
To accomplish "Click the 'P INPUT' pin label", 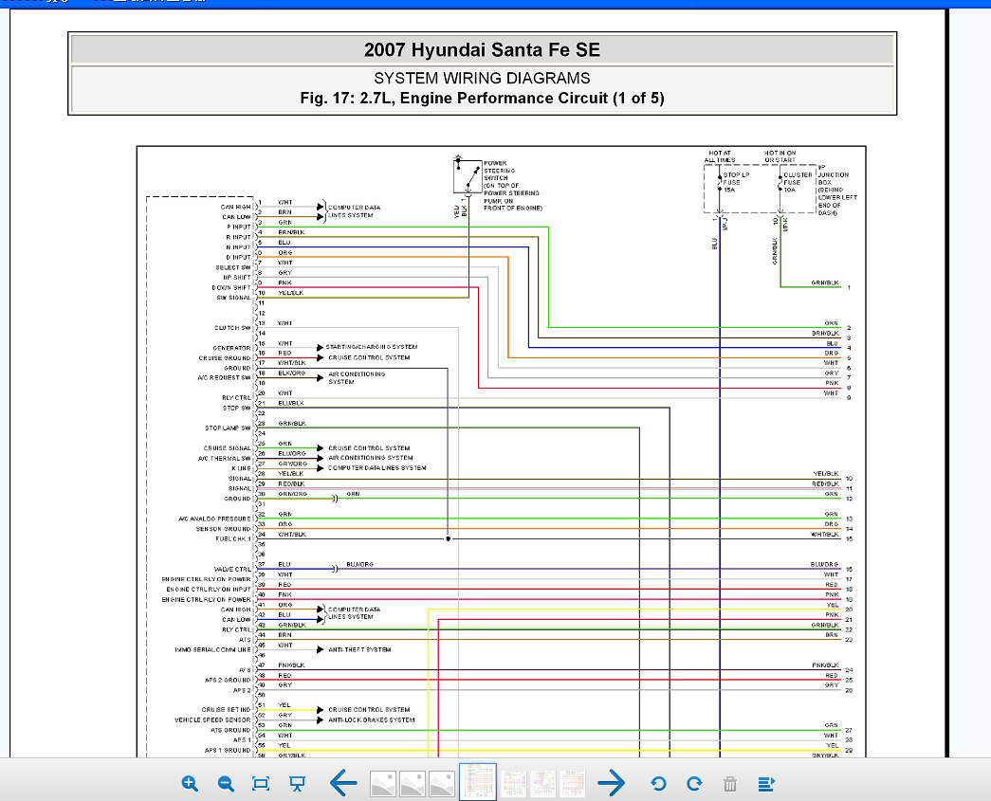I will tap(239, 227).
